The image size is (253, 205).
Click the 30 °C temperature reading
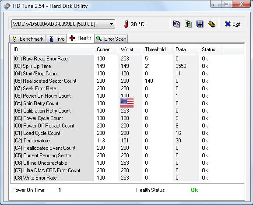pos(137,24)
